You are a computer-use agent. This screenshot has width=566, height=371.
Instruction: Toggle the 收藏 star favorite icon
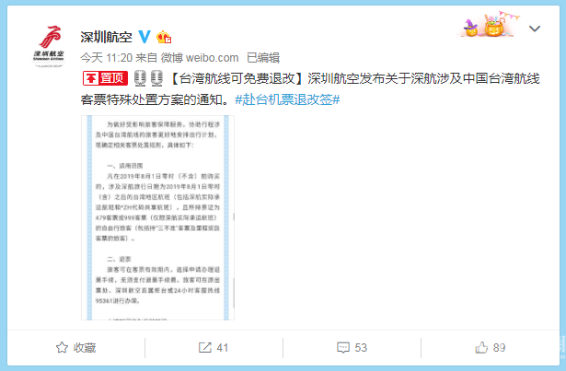click(x=62, y=347)
